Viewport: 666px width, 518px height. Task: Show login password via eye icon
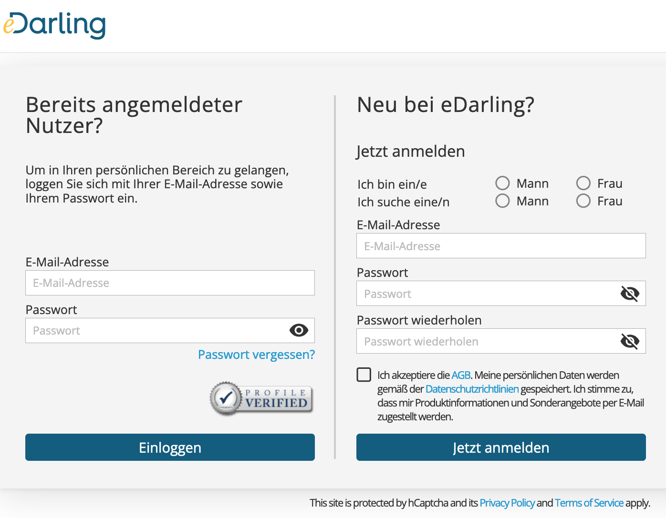[x=299, y=330]
